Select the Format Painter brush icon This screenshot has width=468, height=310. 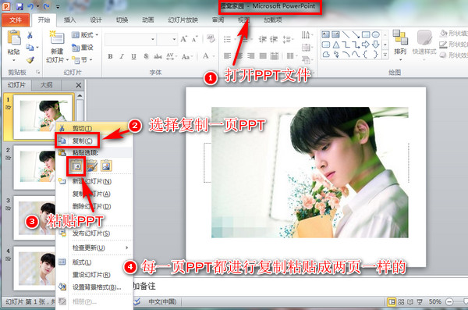(30, 60)
